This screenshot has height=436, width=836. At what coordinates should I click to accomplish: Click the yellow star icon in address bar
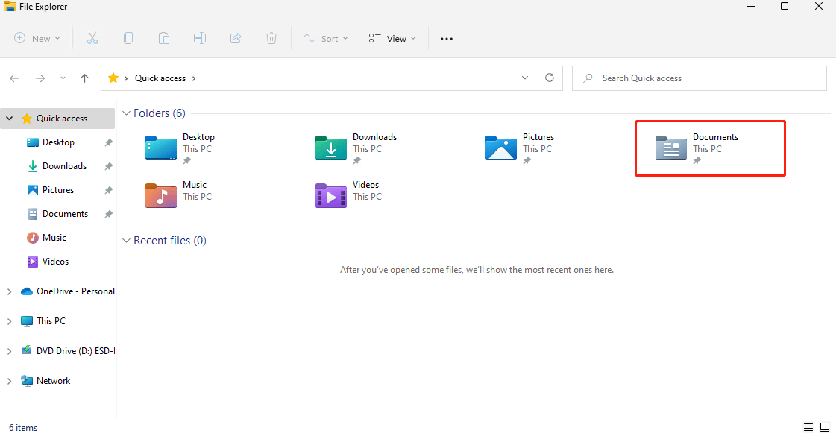(113, 78)
